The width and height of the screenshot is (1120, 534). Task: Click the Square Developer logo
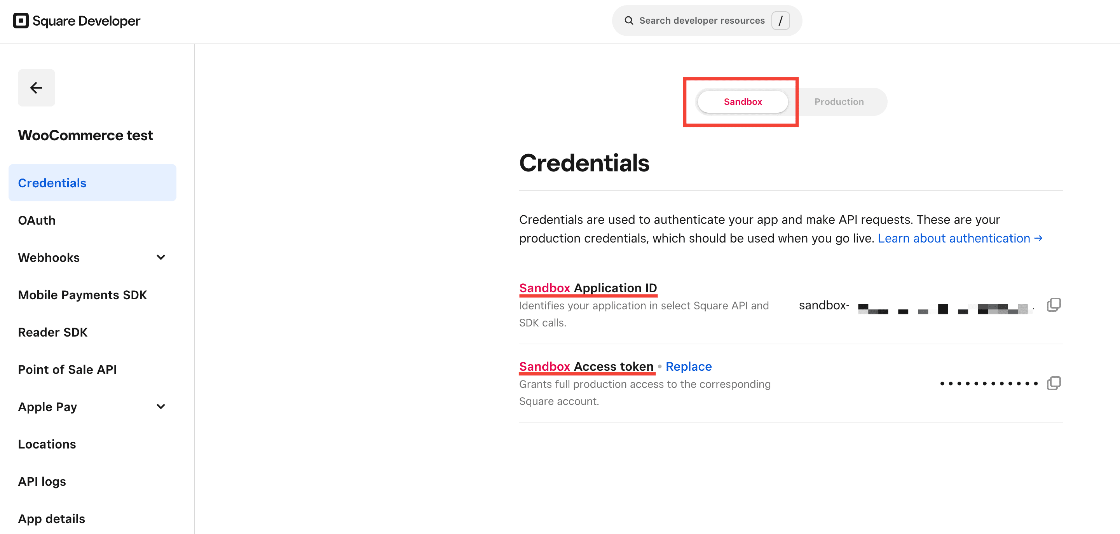[x=77, y=21]
